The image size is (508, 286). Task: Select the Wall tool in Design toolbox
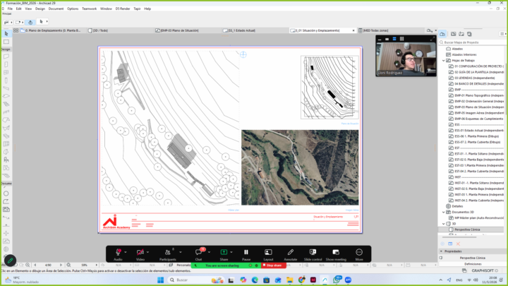point(6,56)
